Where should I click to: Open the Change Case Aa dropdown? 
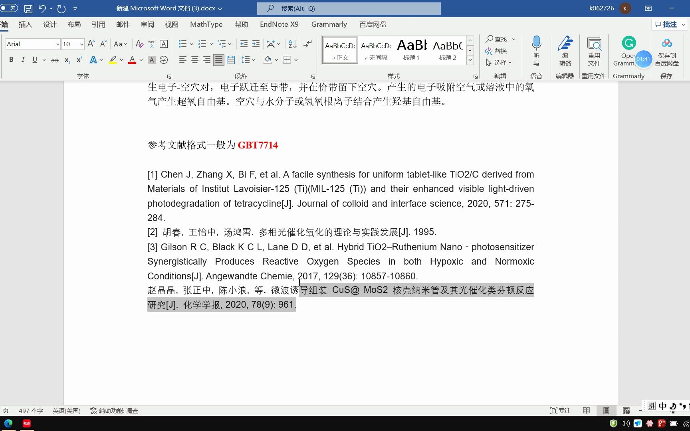pos(120,44)
